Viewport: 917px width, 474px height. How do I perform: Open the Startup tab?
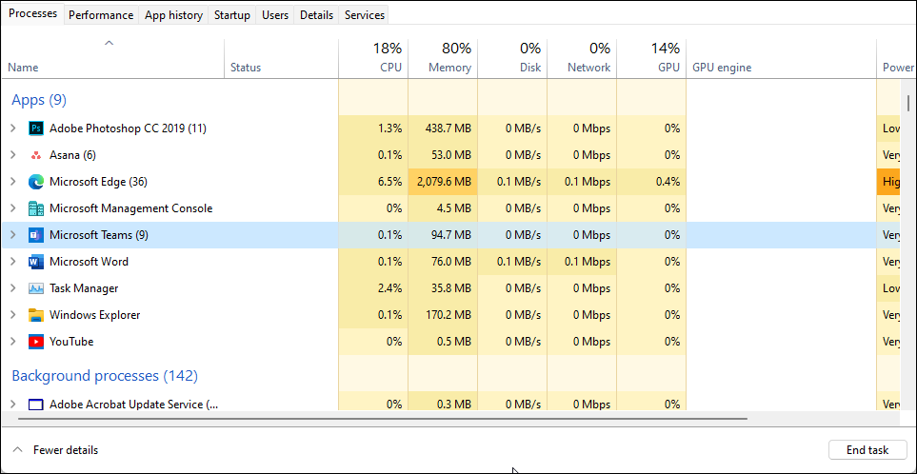[232, 15]
